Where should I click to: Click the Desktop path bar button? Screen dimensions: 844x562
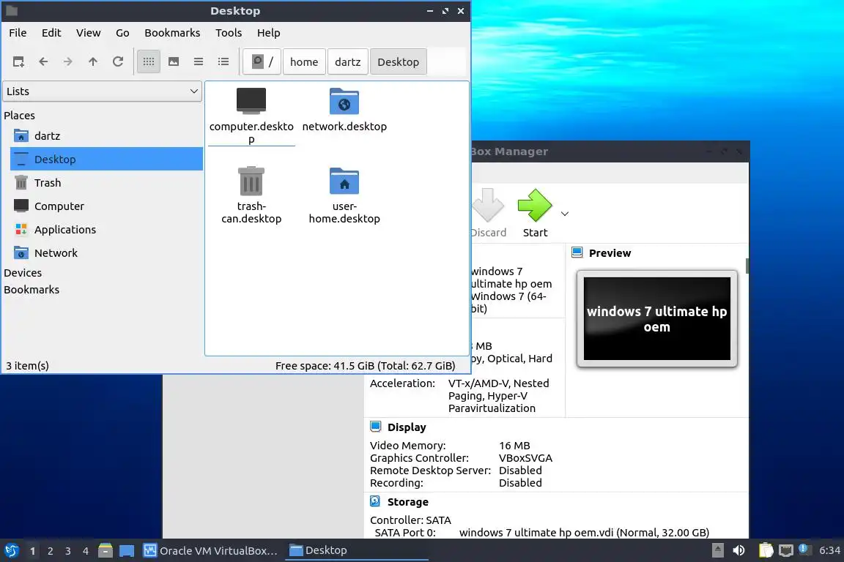399,62
